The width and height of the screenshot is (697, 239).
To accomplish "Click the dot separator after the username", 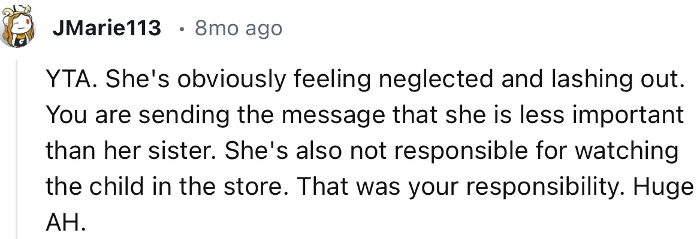I will coord(182,28).
